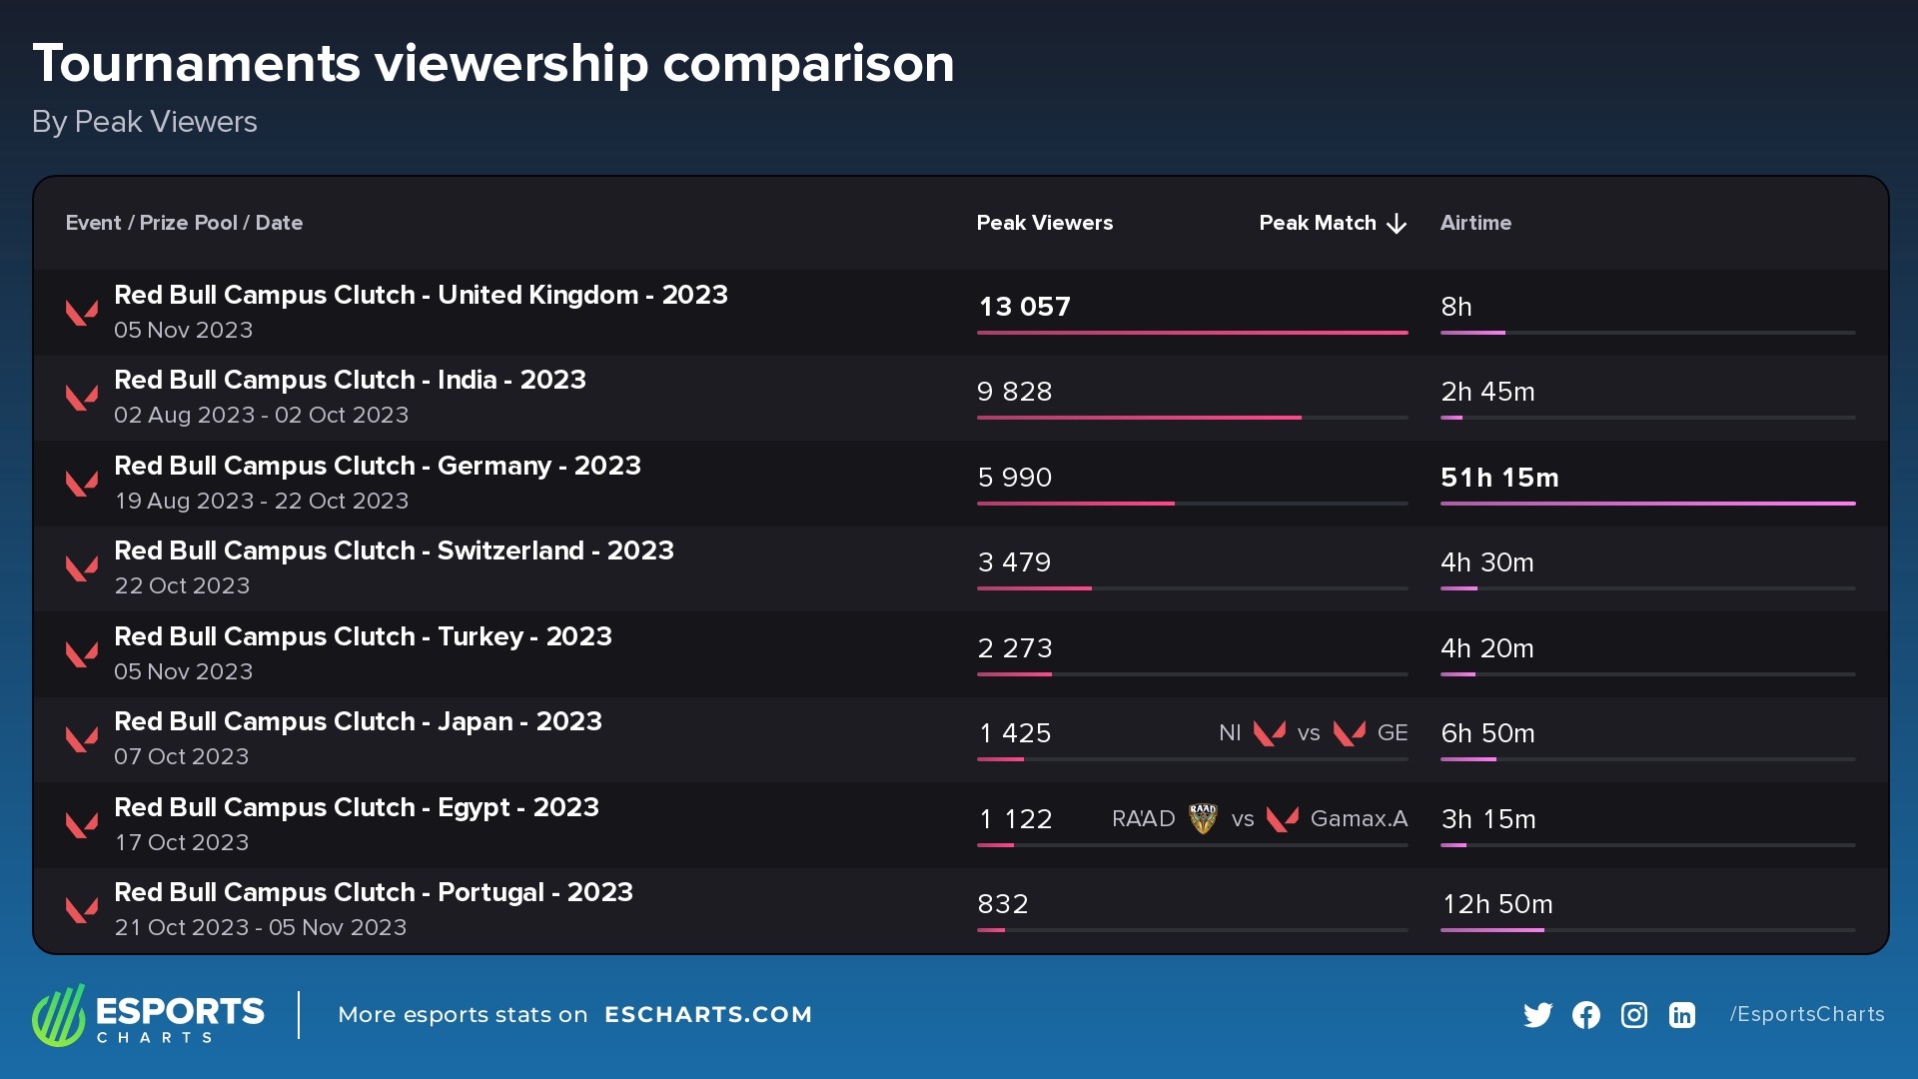Viewport: 1918px width, 1079px height.
Task: Click the 4h 20m airtime value
Action: [x=1487, y=648]
